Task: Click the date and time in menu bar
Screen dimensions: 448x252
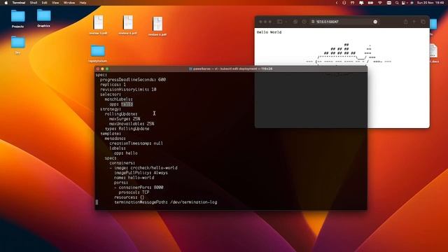Action: [x=430, y=3]
